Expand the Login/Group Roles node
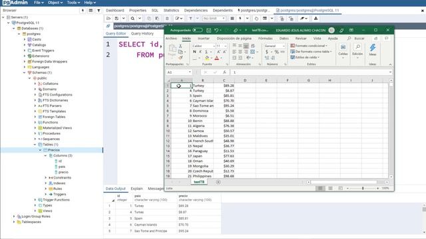Screen dimensions: 426x239 14,216
